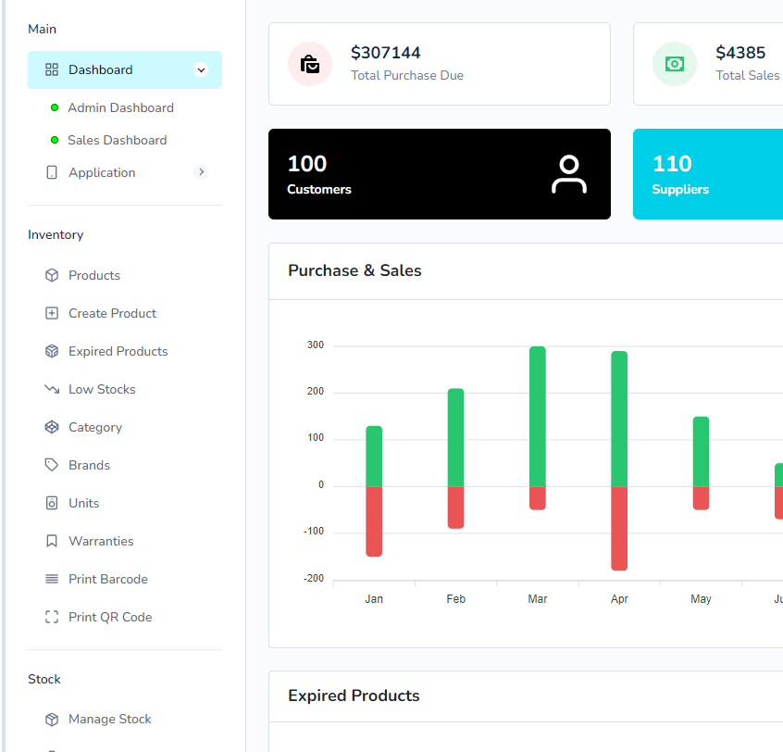Select the Dashboard menu item
This screenshot has width=783, height=752.
tap(102, 69)
